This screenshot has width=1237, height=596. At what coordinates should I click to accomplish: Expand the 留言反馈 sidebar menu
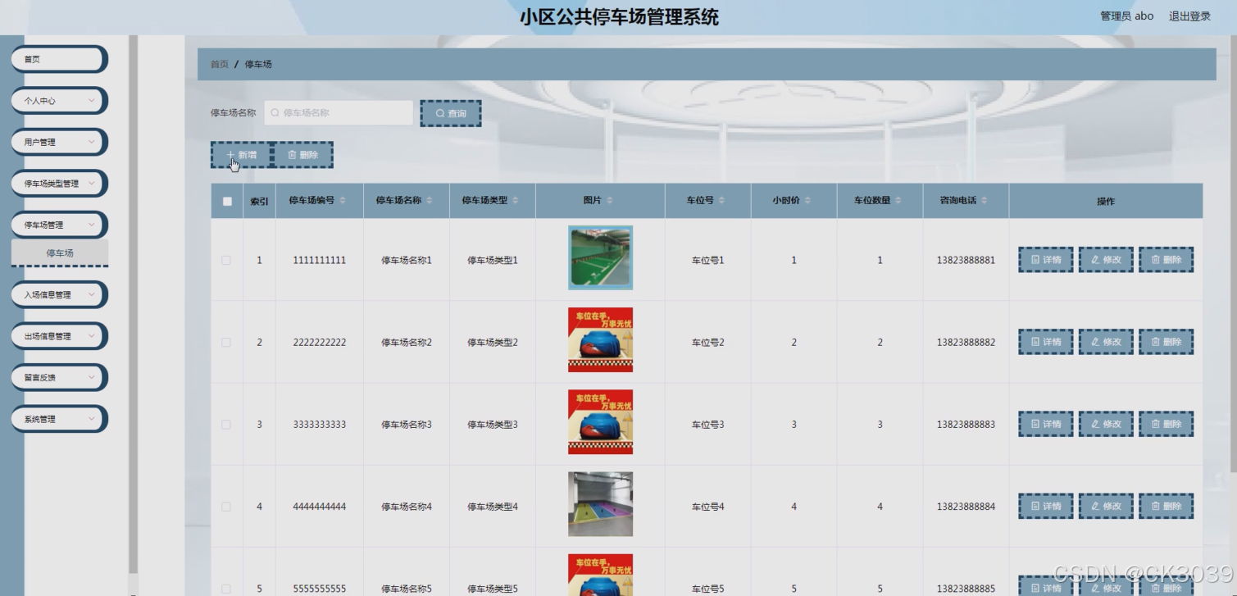coord(58,377)
